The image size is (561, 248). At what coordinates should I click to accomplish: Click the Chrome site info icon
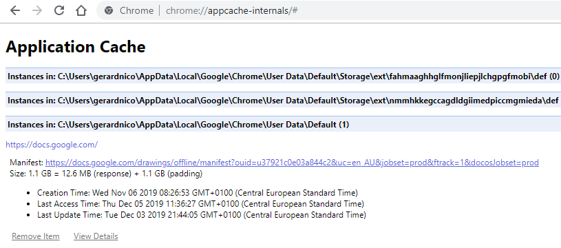(x=109, y=11)
